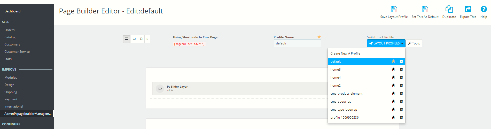Mark home4 as default with its star
This screenshot has width=491, height=129.
(393, 77)
